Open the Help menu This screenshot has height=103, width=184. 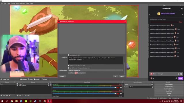(31, 3)
